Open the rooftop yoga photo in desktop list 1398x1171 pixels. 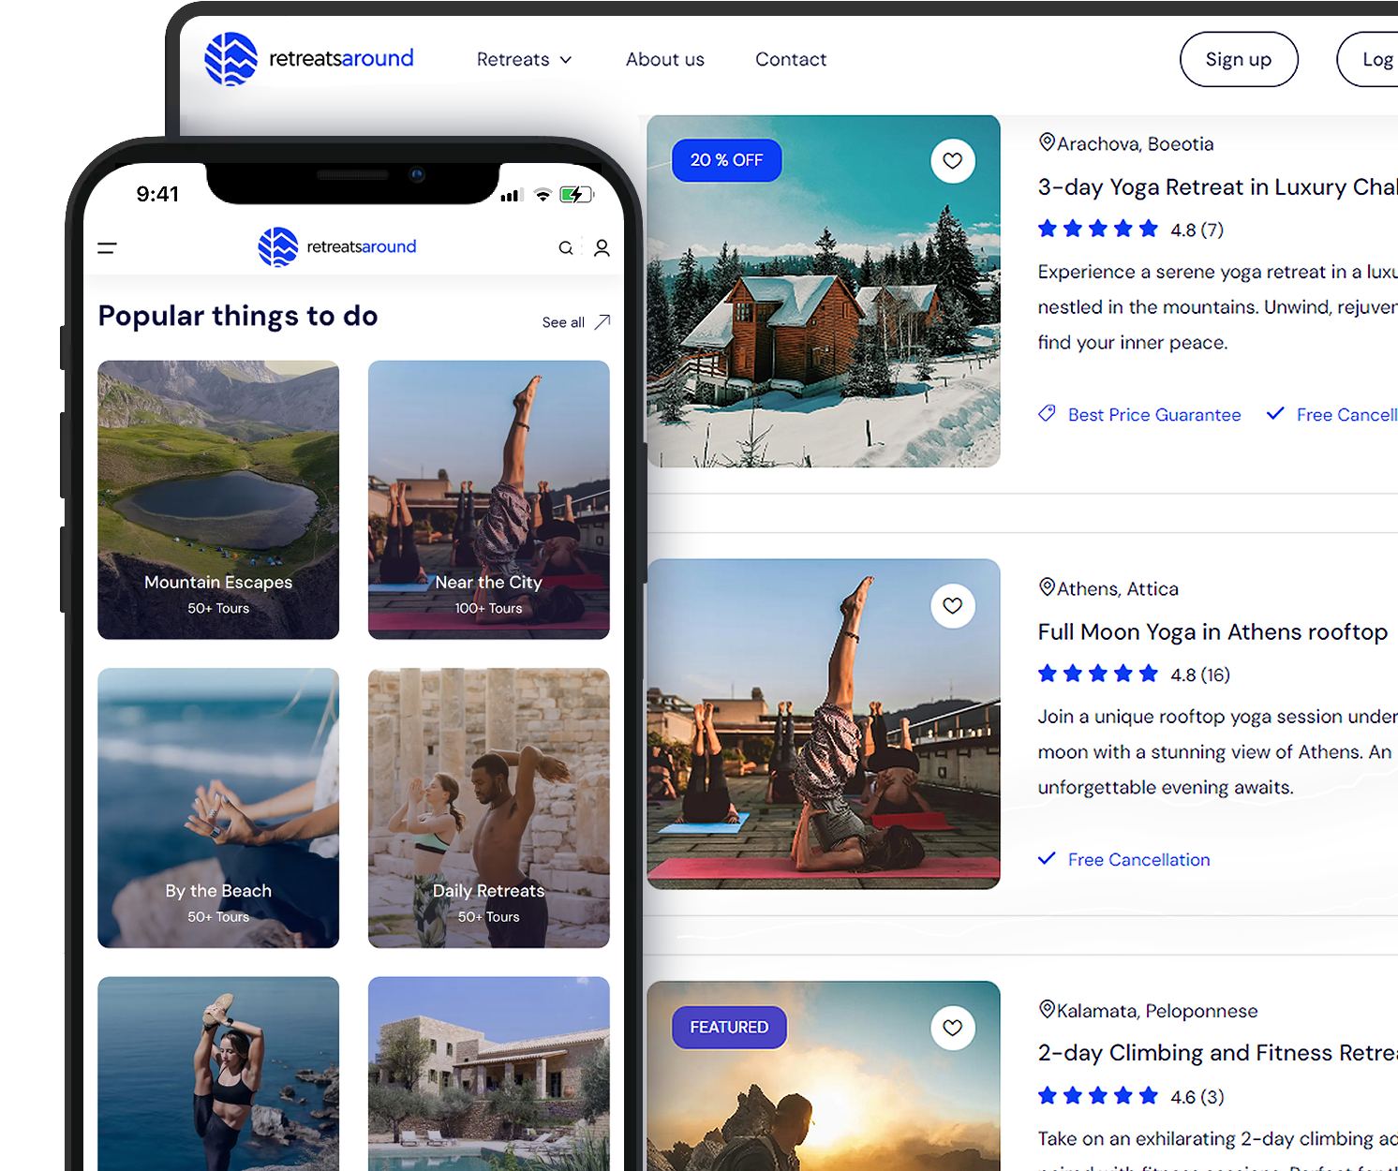[824, 724]
